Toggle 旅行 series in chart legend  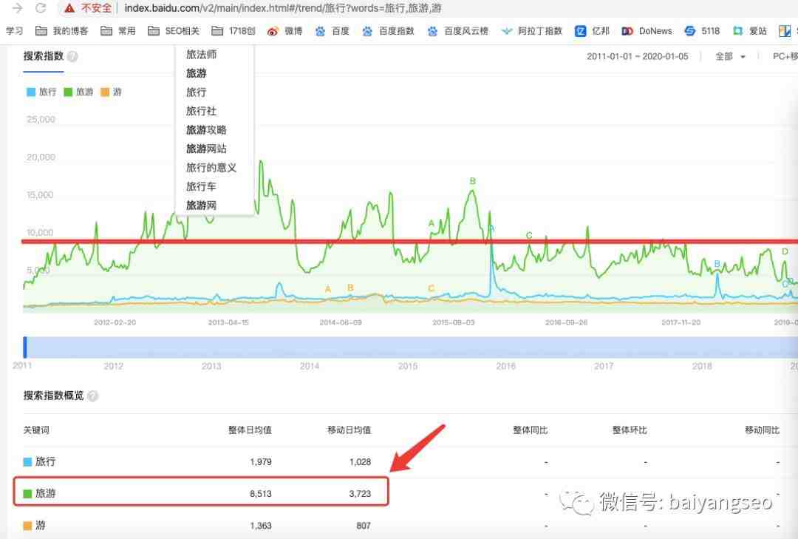[41, 92]
